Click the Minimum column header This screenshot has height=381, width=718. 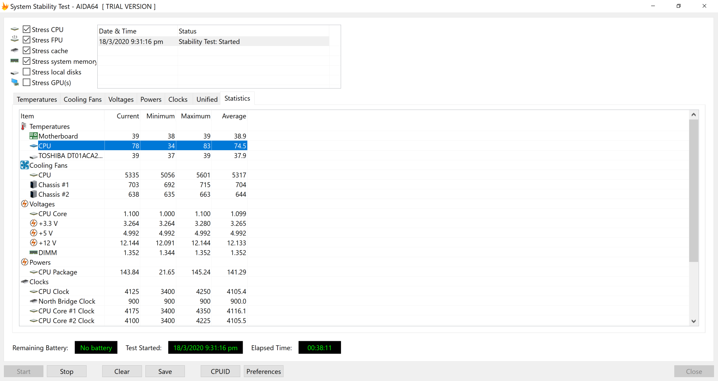158,116
